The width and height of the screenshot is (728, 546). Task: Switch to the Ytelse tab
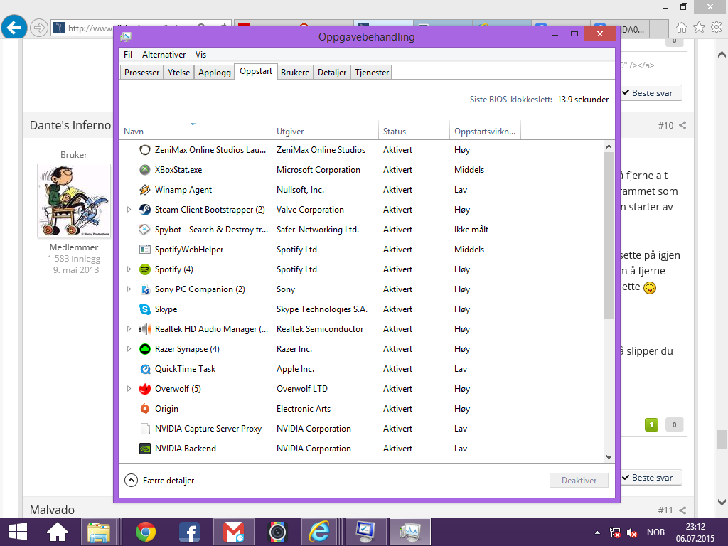(x=178, y=73)
